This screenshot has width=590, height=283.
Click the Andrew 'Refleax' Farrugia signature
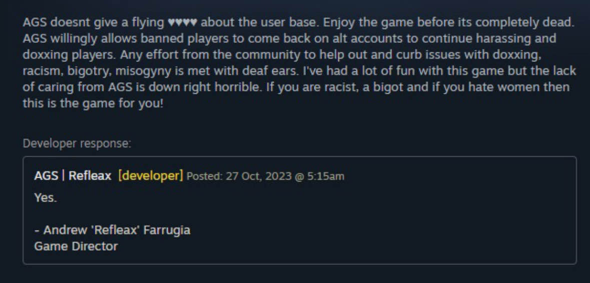click(112, 230)
